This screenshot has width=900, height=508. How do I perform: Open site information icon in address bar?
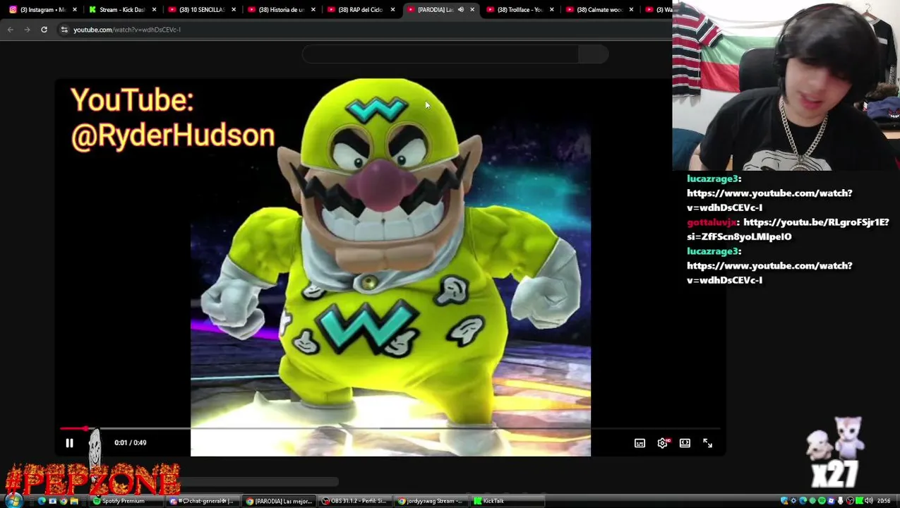[64, 30]
